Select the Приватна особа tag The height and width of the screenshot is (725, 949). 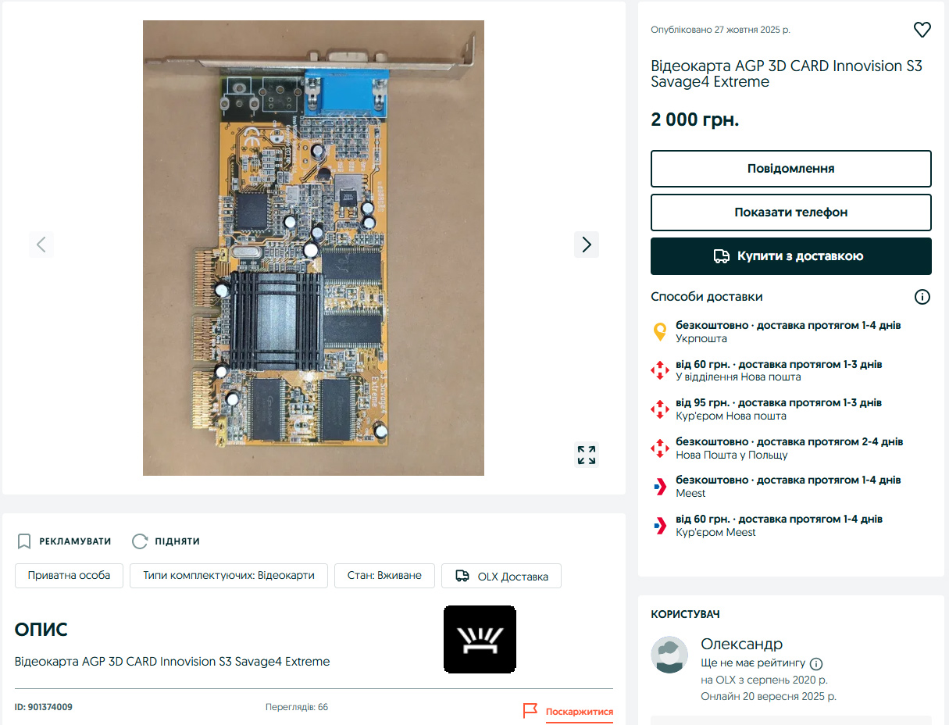pos(69,576)
